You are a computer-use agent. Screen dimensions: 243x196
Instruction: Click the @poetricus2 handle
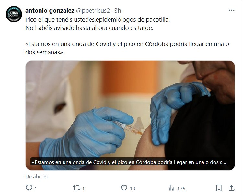(93, 11)
